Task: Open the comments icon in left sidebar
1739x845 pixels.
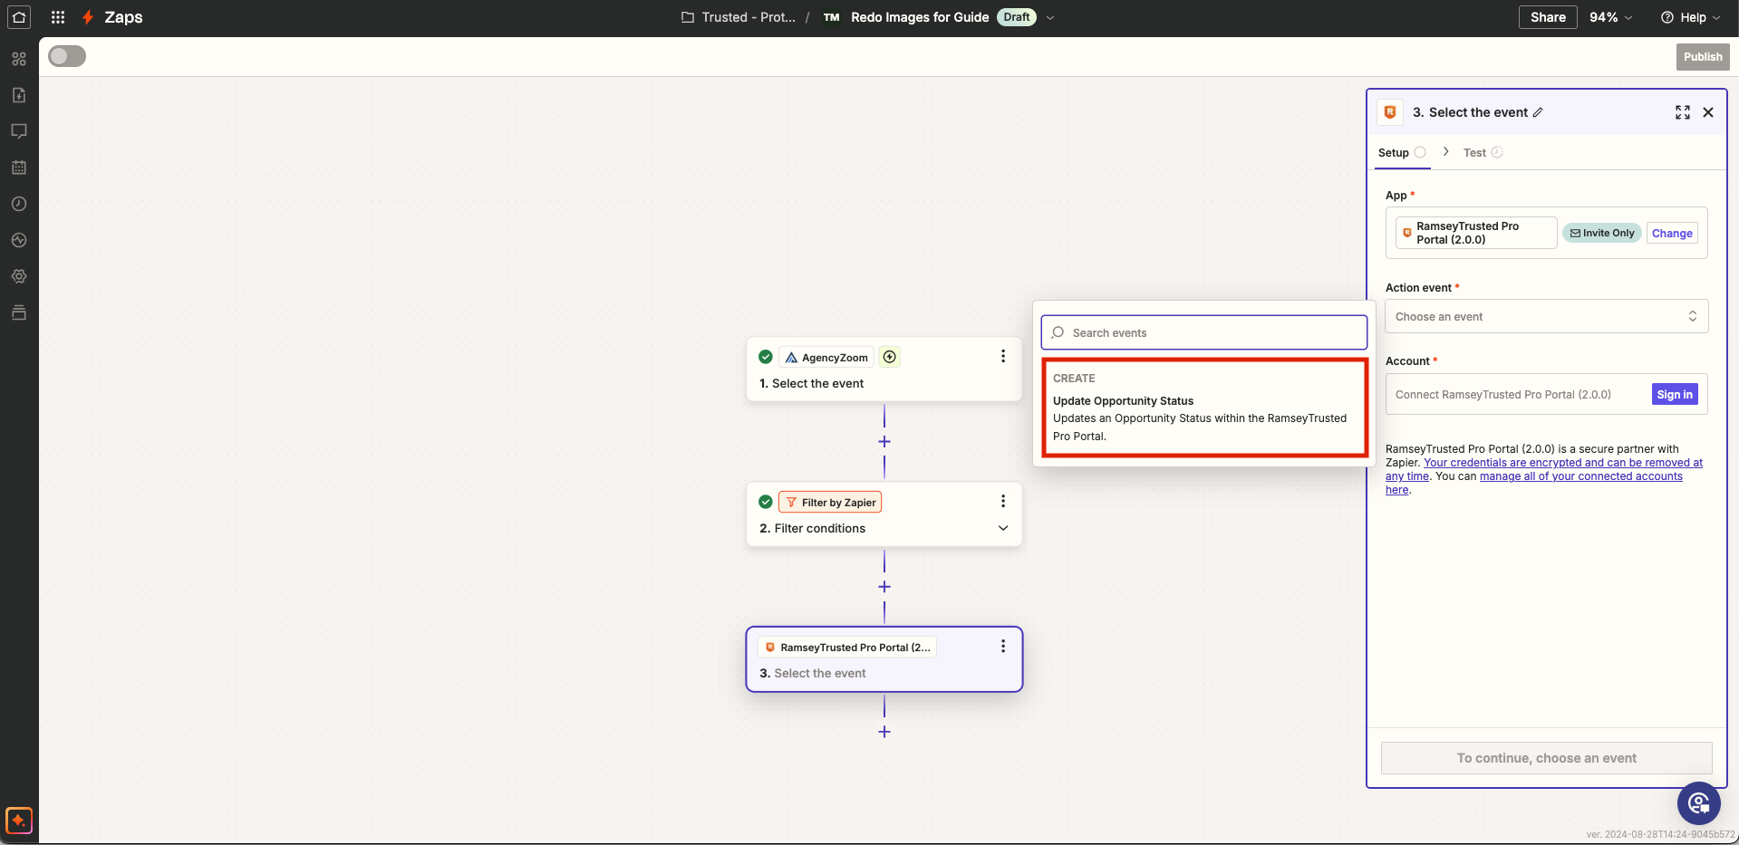Action: pos(19,131)
